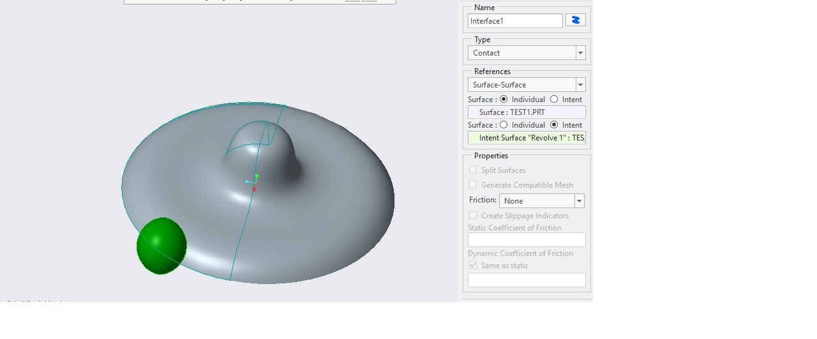Select Intent for the second surface
Image resolution: width=817 pixels, height=339 pixels.
pyautogui.click(x=554, y=125)
